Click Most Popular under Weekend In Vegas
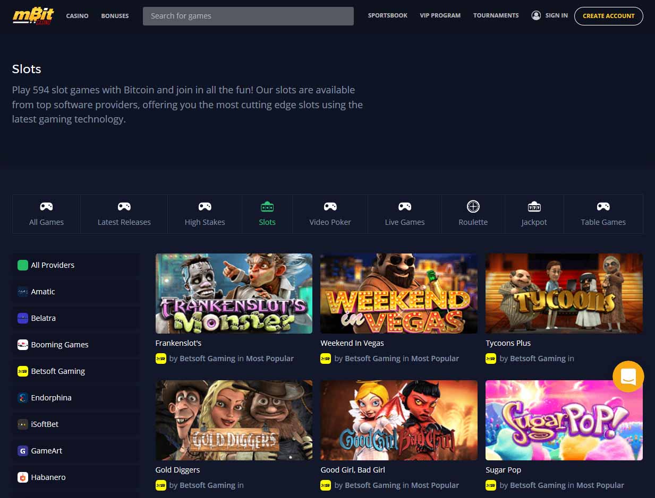The height and width of the screenshot is (498, 655). click(x=435, y=359)
